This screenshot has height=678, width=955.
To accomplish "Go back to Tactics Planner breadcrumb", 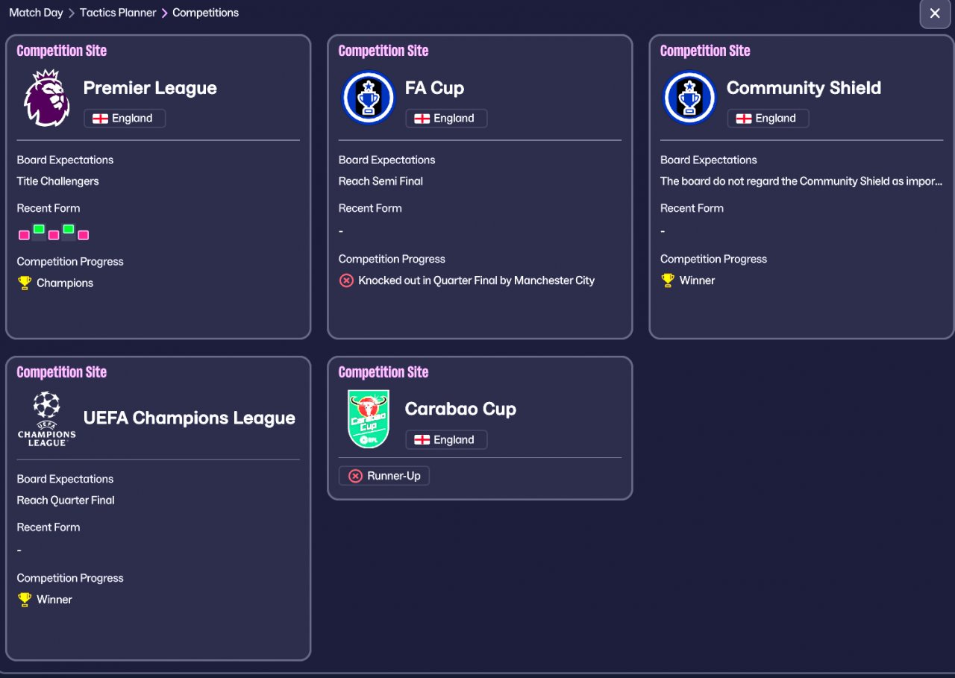I will tap(118, 13).
